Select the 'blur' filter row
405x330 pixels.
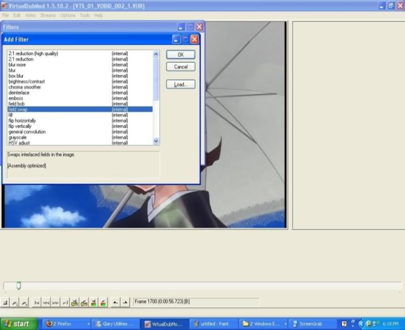coord(80,70)
